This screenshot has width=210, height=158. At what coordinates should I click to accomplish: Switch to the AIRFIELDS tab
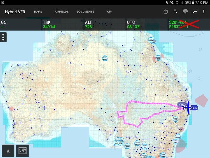click(x=62, y=12)
